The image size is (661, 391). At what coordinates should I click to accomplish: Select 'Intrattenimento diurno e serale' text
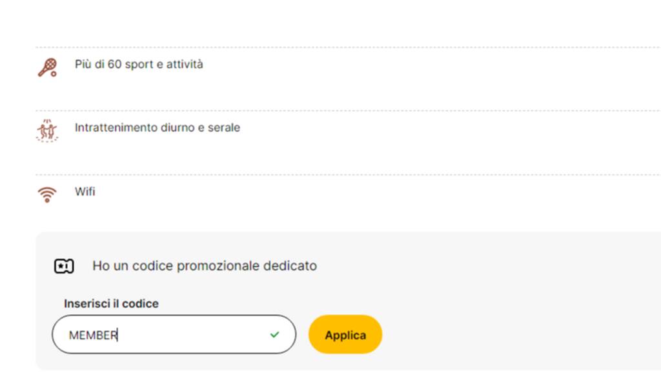[158, 128]
